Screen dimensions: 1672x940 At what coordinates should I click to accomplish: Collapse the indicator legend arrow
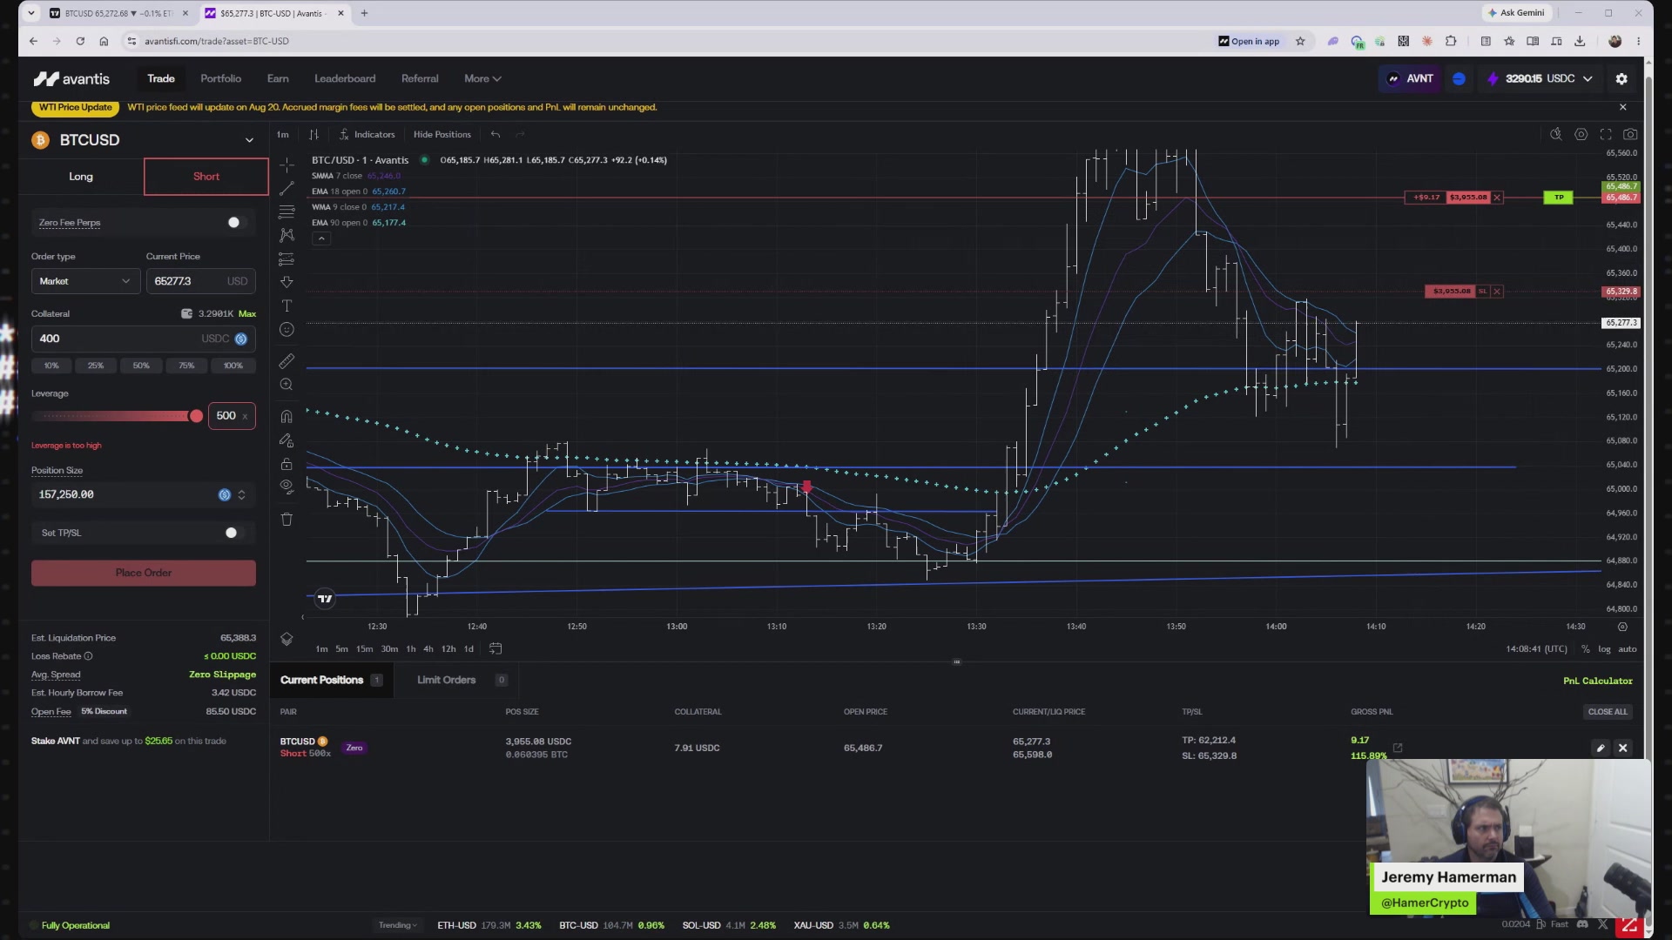(321, 238)
